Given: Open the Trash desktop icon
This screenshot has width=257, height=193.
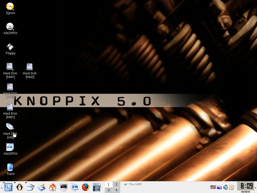Looking at the screenshot, I should (10, 167).
